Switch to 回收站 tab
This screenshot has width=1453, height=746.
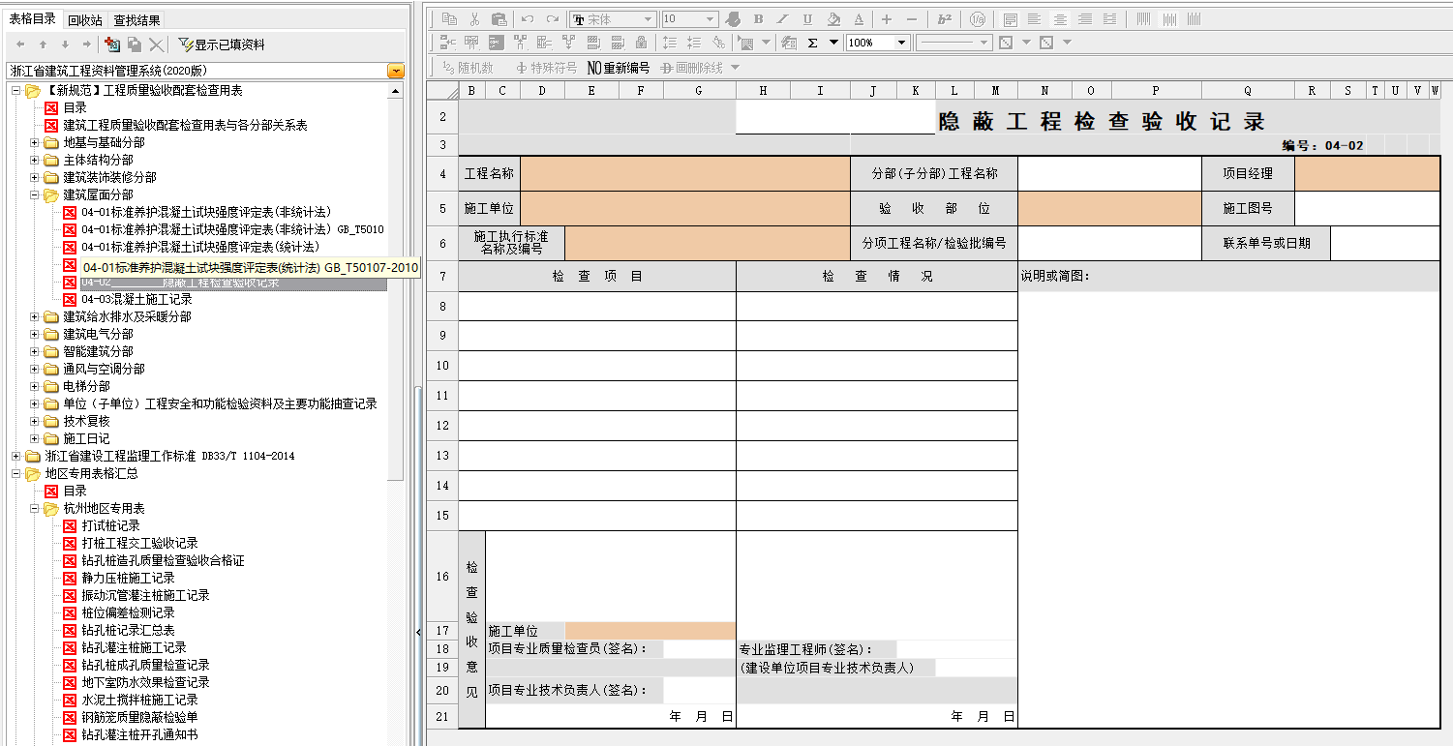[85, 20]
